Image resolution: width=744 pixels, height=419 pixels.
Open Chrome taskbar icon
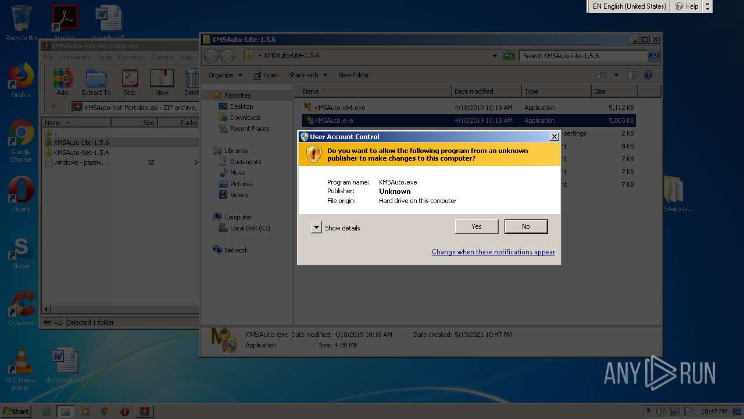point(105,411)
